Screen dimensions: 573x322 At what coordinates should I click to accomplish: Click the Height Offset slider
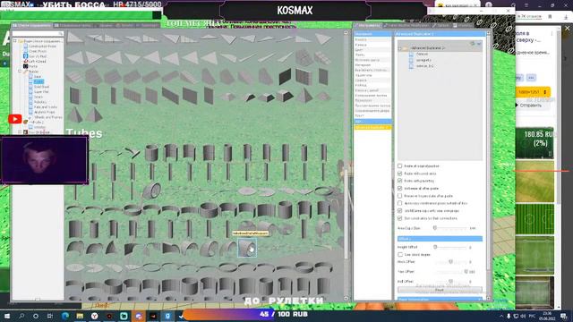pos(450,247)
